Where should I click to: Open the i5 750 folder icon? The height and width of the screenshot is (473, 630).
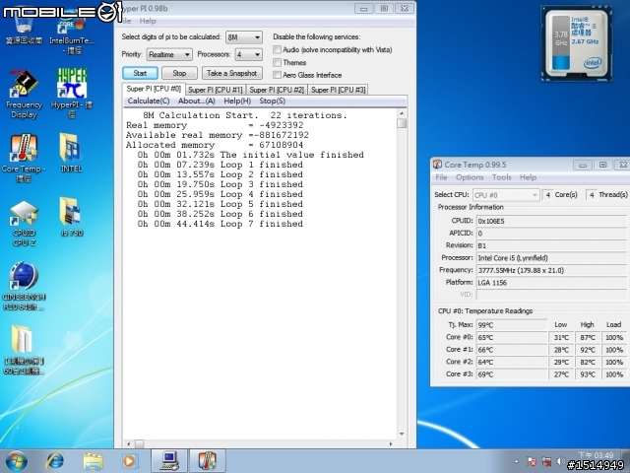point(71,217)
